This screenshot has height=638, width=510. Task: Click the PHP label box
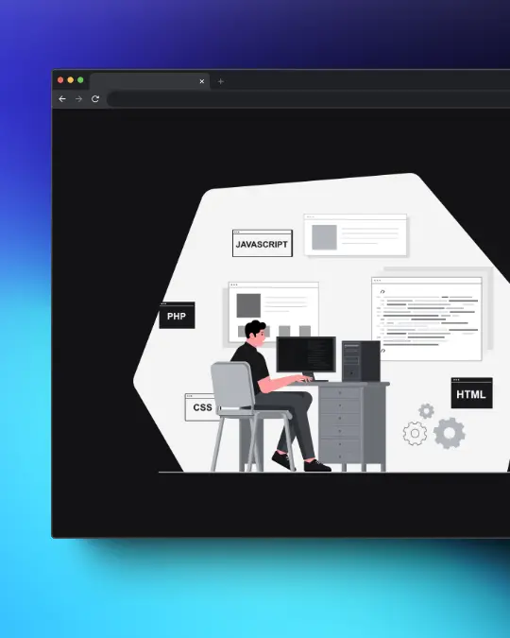(177, 316)
